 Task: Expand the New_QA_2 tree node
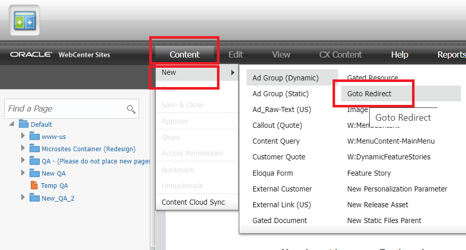23,198
